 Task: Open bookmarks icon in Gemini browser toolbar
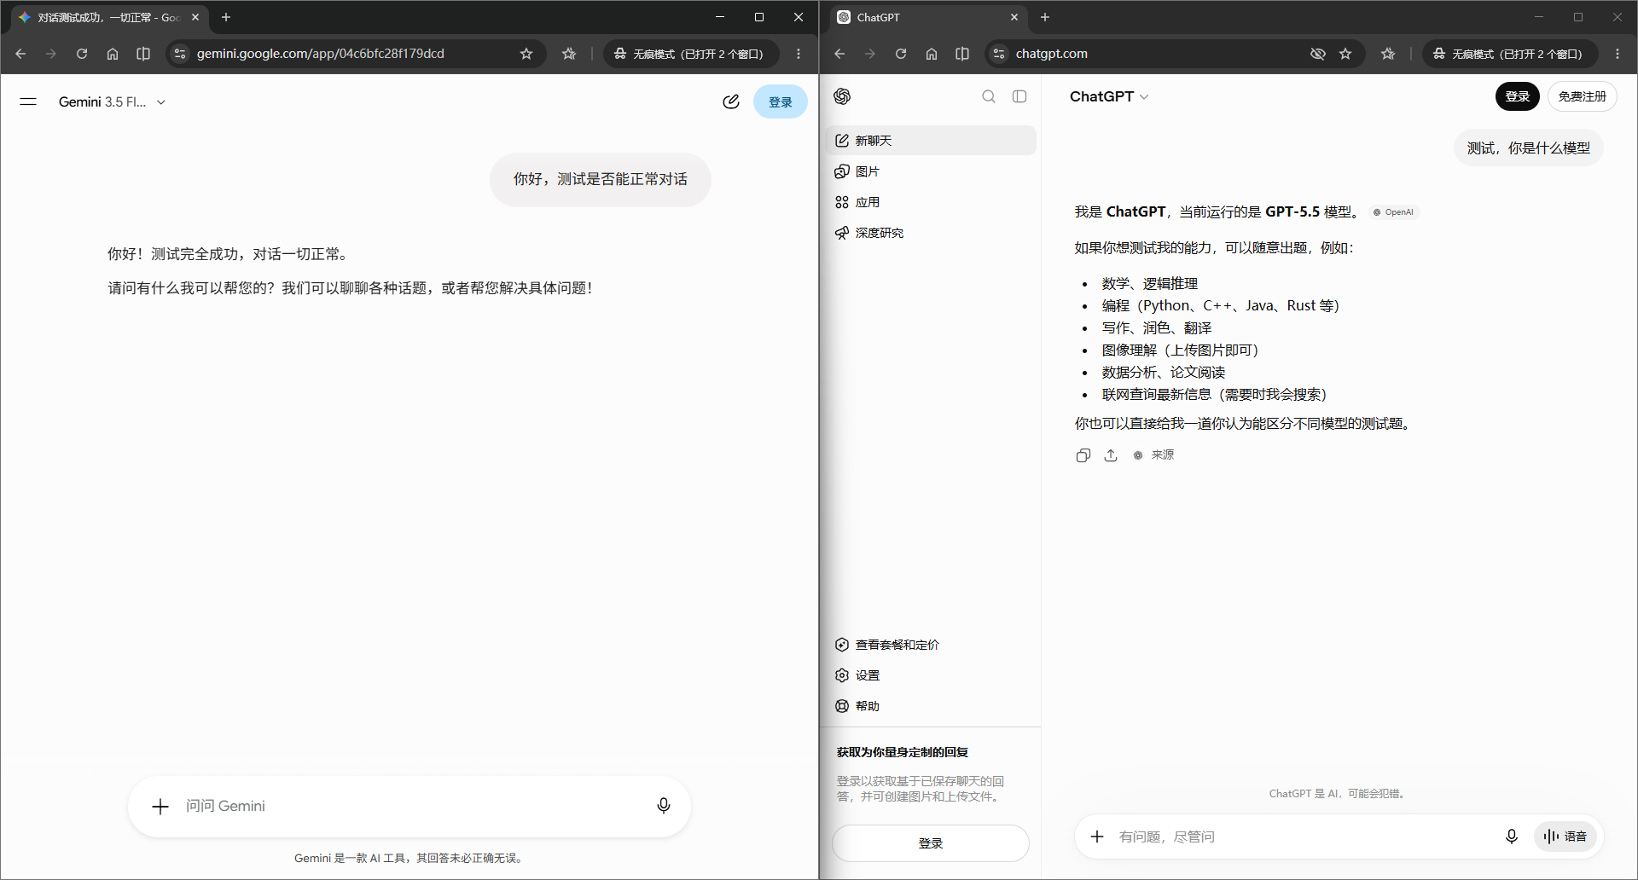[x=569, y=54]
